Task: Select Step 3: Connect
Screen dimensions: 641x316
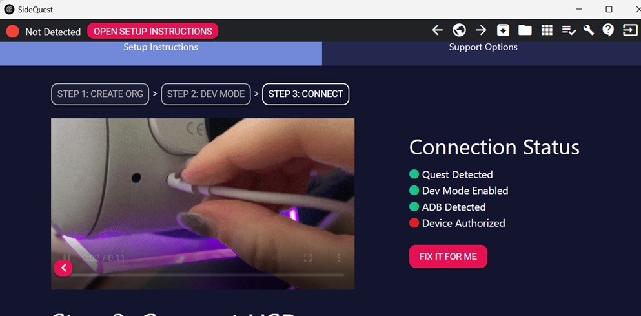Action: point(306,94)
